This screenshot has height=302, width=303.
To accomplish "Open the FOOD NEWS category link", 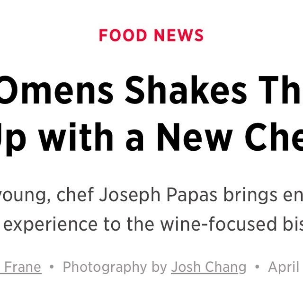I will (x=151, y=35).
